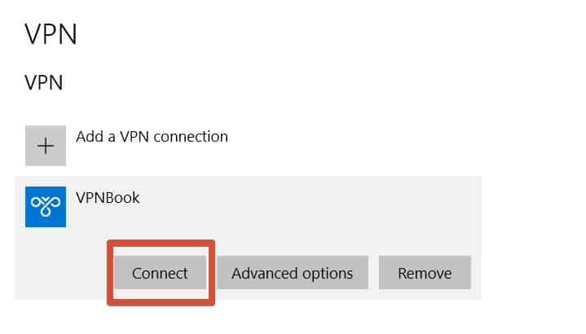The width and height of the screenshot is (586, 334).
Task: Select the blue VPNBook connection icon
Action: pyautogui.click(x=46, y=207)
